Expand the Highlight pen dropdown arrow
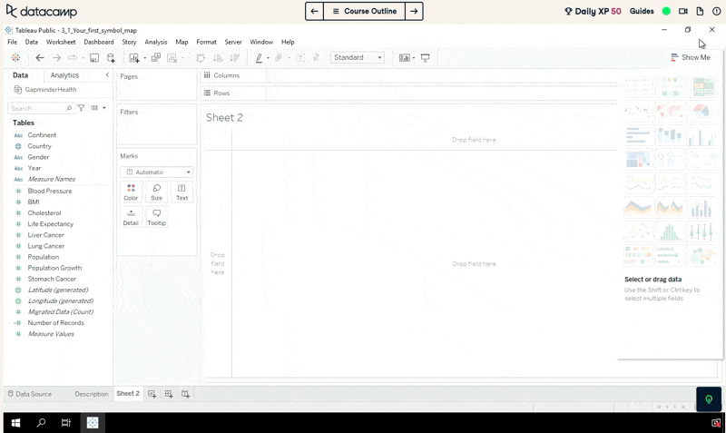 pyautogui.click(x=268, y=58)
